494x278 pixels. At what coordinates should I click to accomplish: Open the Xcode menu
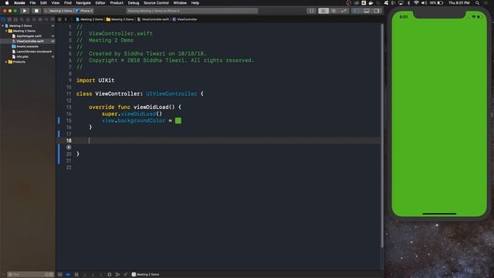pos(19,3)
